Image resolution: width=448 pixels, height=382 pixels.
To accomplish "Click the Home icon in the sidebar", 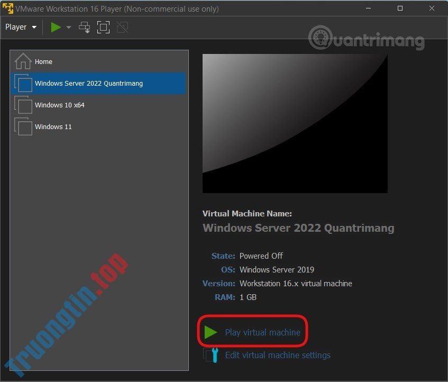I will tap(22, 61).
